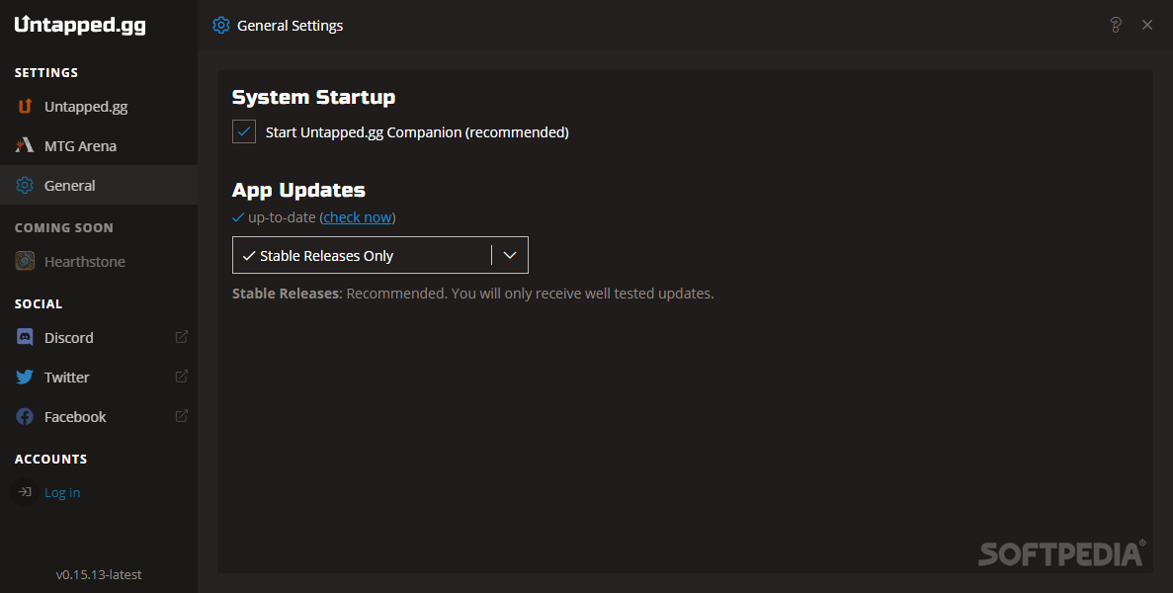Click the System Startup heading

pos(313,97)
